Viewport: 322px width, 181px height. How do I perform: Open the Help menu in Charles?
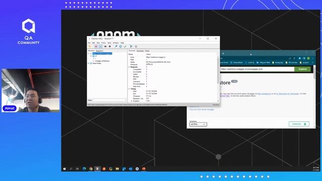(x=122, y=43)
